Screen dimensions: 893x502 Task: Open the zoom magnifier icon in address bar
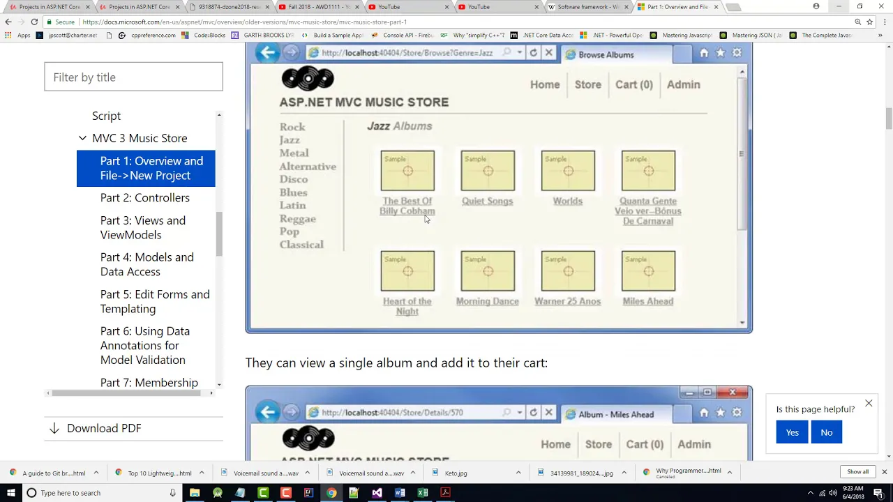[857, 22]
